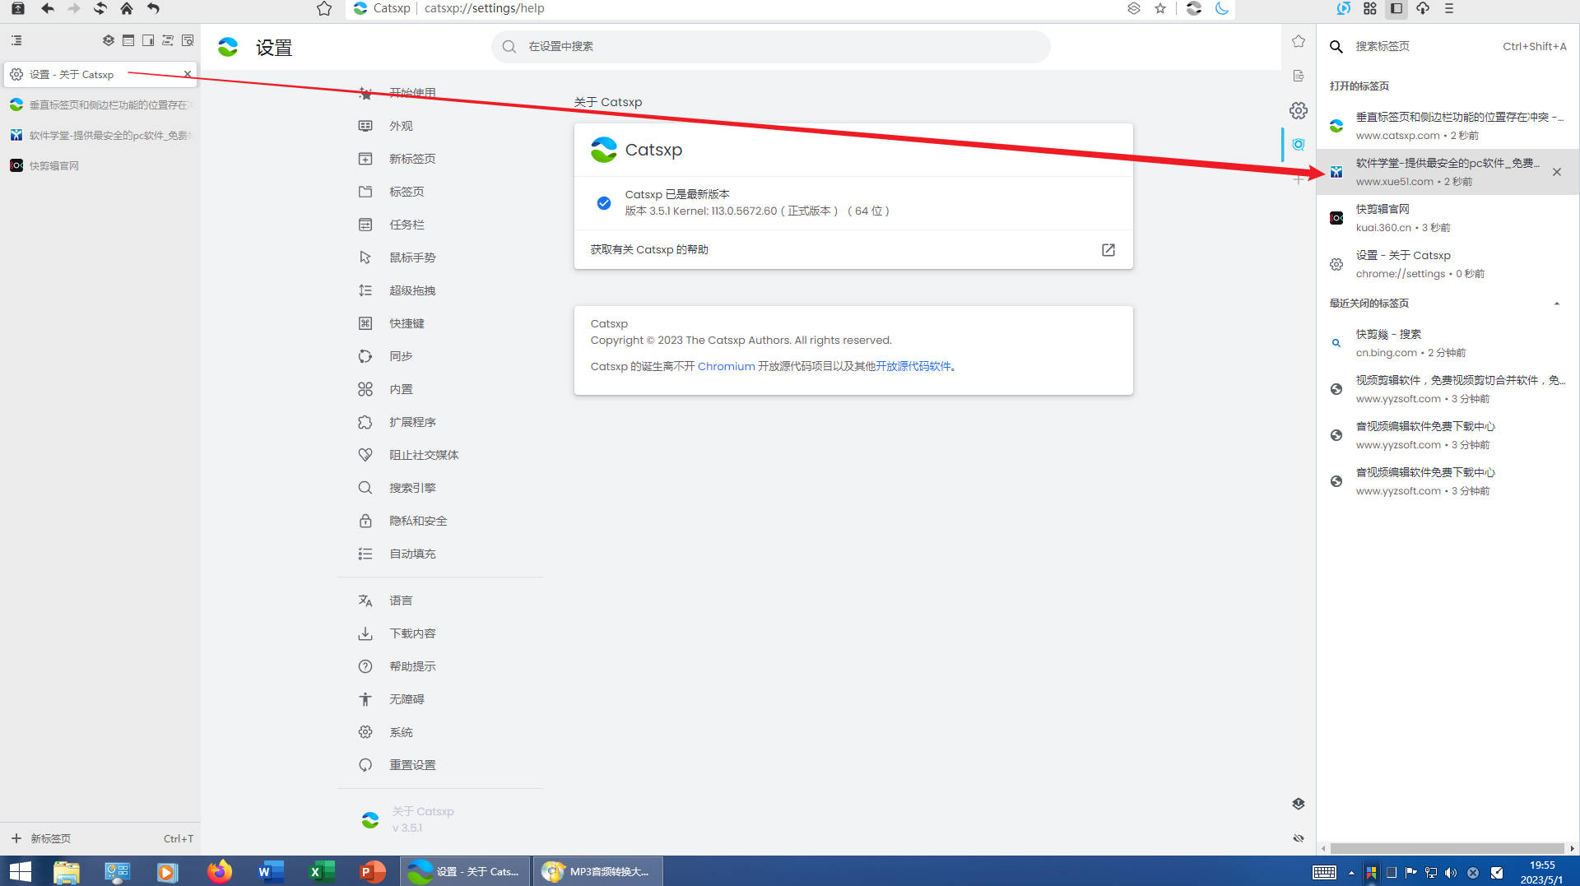Open the media player toolbar icon
The height and width of the screenshot is (886, 1580).
[1344, 8]
